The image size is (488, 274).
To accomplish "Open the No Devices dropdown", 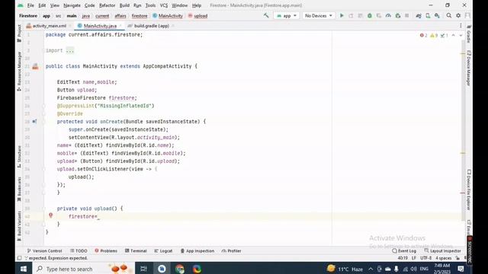I will pyautogui.click(x=319, y=15).
